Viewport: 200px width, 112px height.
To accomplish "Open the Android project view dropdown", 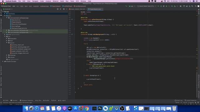I will (7, 9).
